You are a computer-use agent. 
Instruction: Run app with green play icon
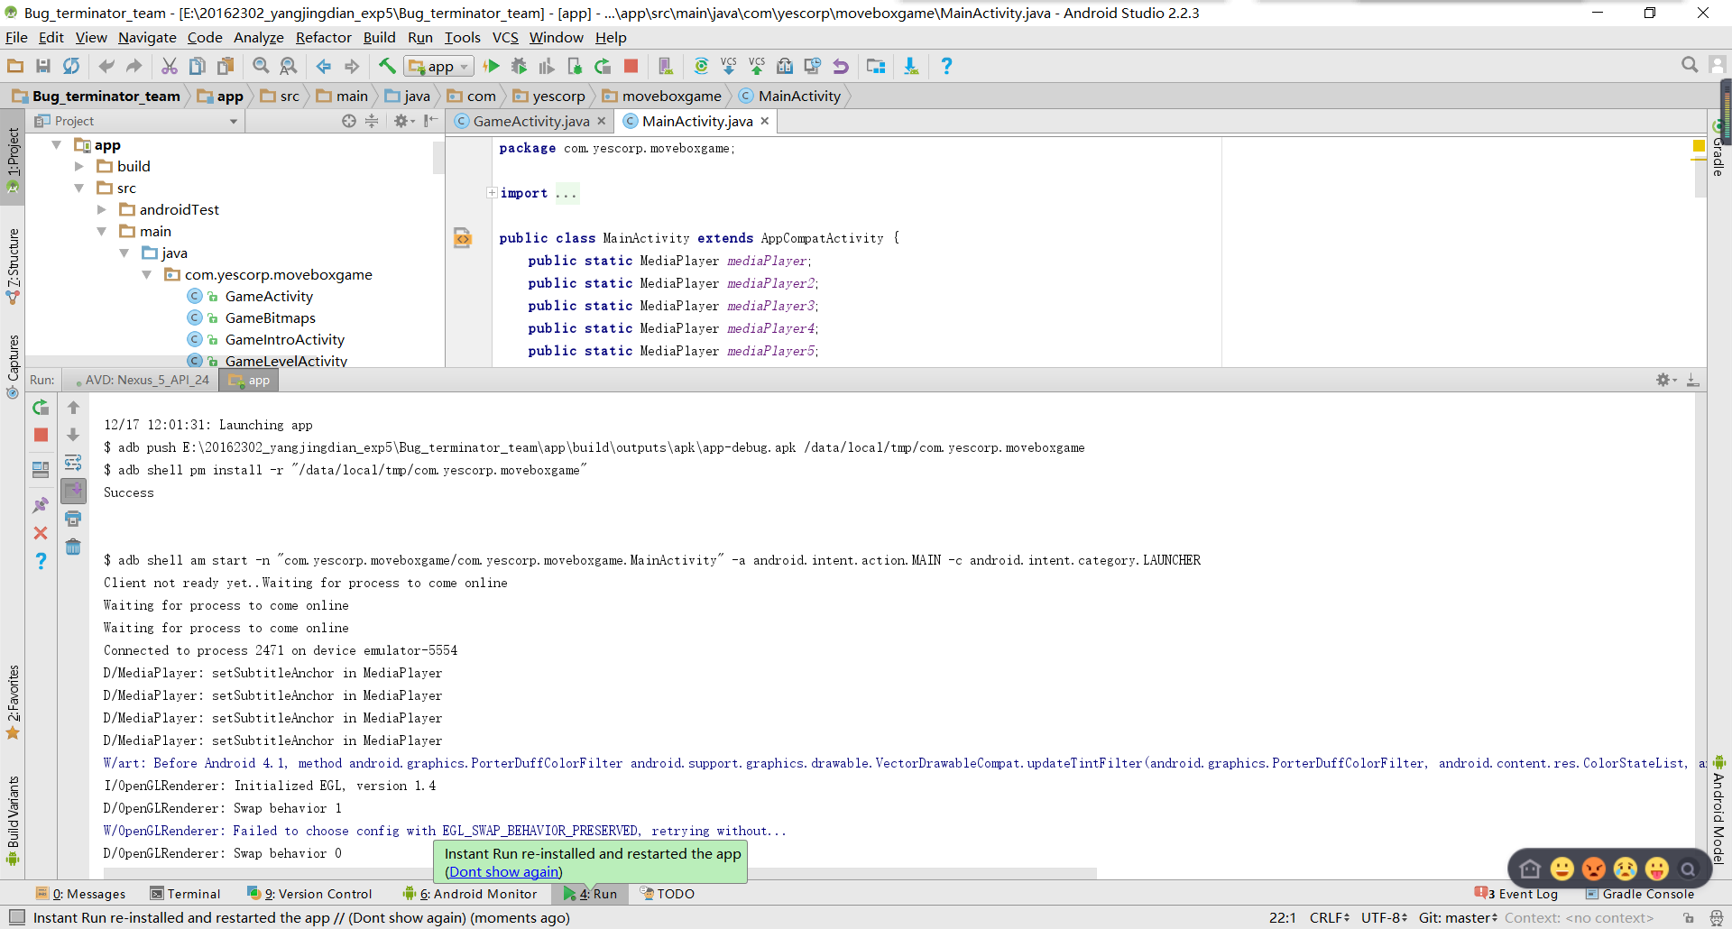click(492, 66)
